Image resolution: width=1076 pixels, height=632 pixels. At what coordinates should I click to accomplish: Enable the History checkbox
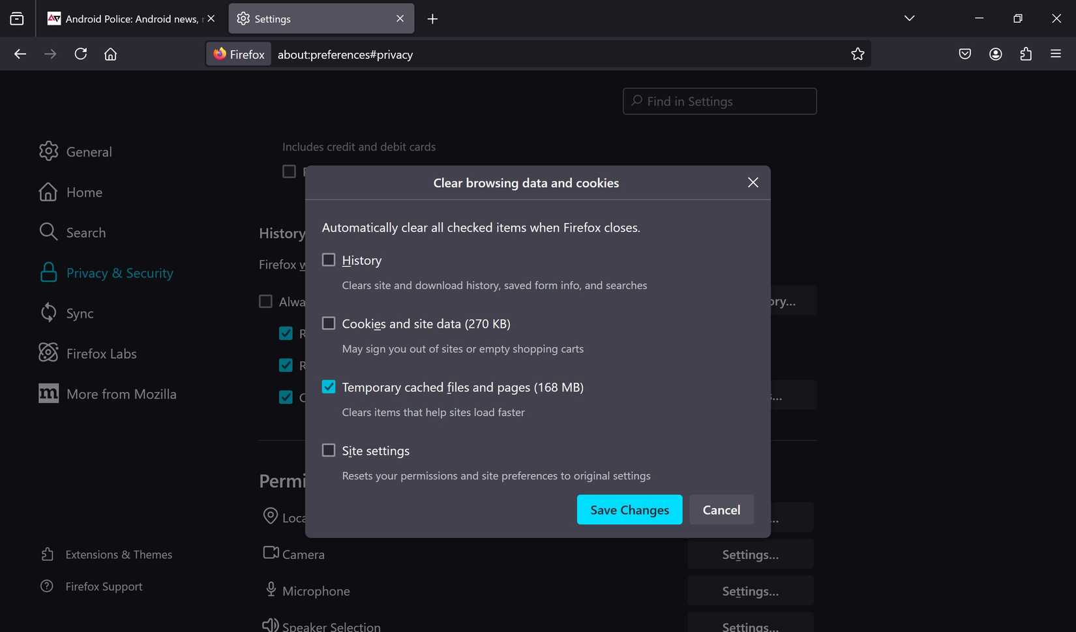click(x=329, y=260)
